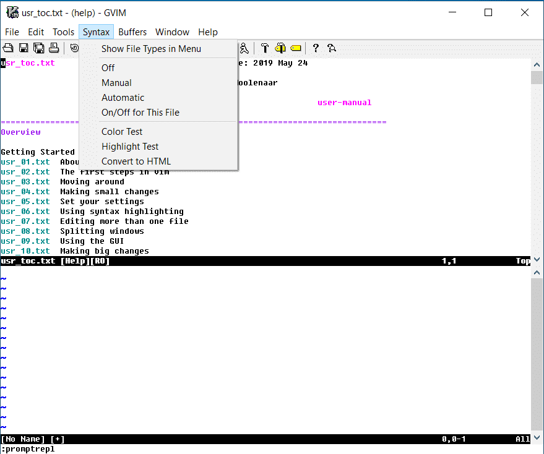The image size is (544, 454).
Task: Open the File menu
Action: pos(12,32)
